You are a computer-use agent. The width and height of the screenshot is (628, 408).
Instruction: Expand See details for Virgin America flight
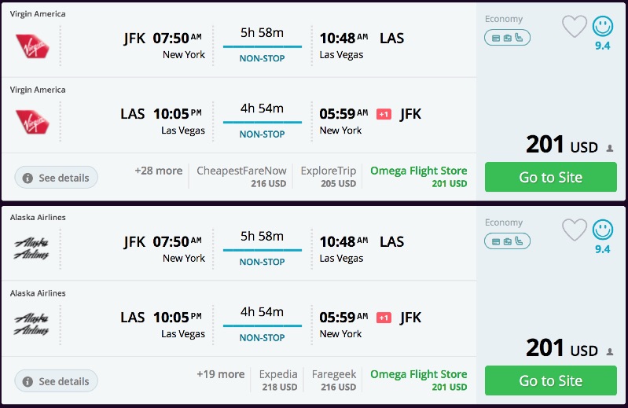pos(56,178)
